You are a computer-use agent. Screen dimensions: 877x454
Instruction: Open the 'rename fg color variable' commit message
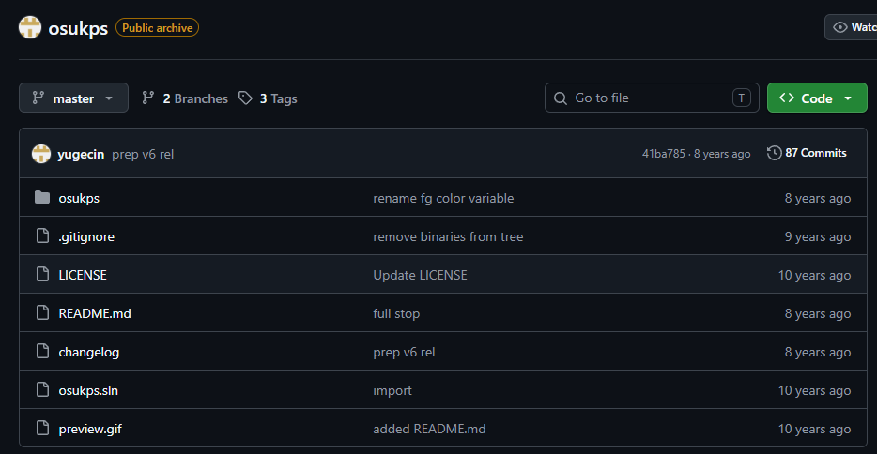[x=443, y=198]
